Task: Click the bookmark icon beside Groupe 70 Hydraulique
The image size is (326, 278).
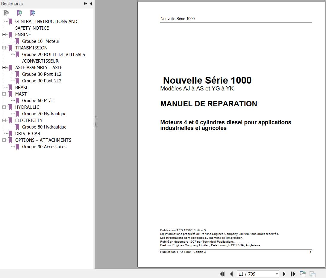Action: pyautogui.click(x=17, y=114)
